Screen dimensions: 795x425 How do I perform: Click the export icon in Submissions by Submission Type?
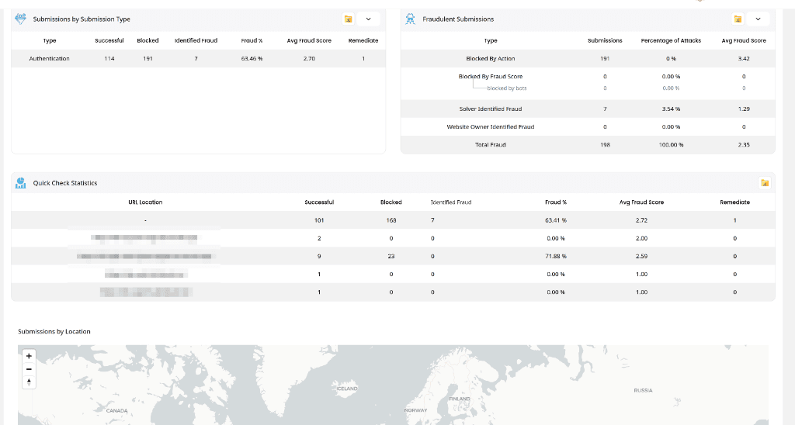point(349,19)
